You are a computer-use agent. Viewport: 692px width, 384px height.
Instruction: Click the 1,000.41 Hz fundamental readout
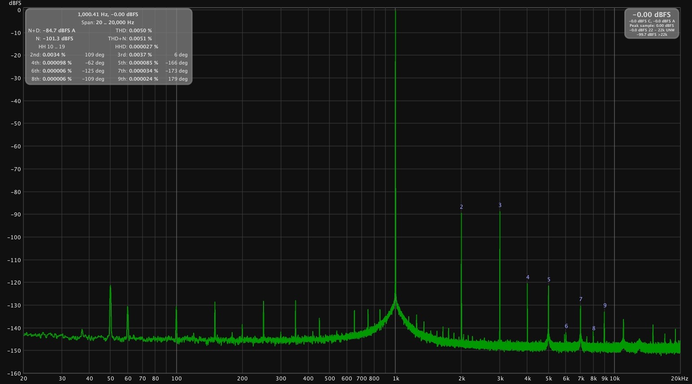click(x=108, y=14)
